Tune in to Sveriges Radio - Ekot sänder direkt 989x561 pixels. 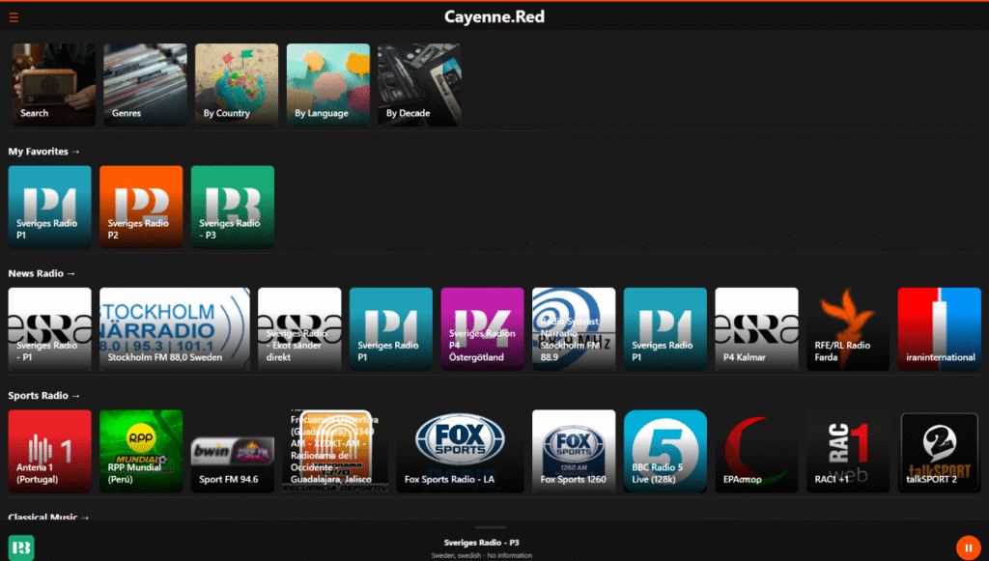[299, 329]
